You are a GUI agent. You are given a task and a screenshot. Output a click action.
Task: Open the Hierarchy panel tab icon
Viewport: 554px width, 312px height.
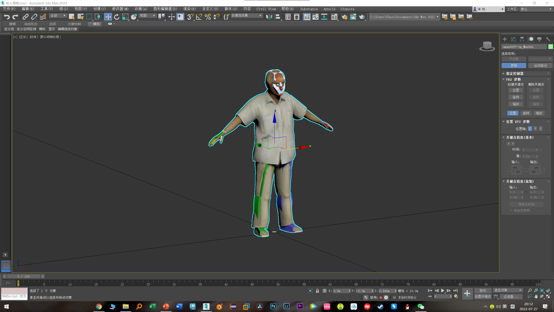pyautogui.click(x=522, y=39)
